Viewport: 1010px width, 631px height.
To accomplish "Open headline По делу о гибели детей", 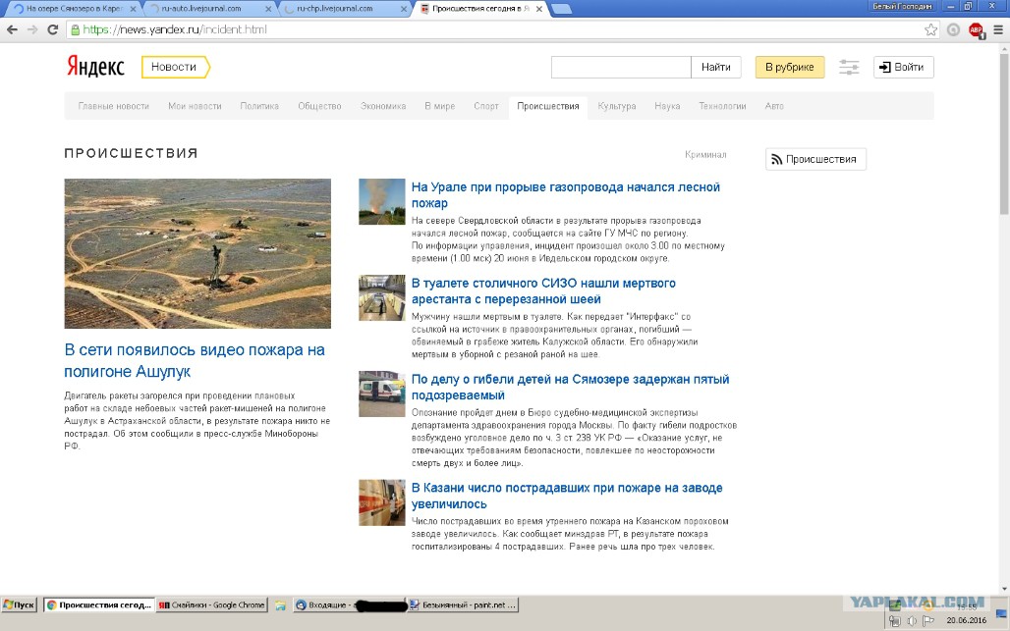I will click(570, 388).
